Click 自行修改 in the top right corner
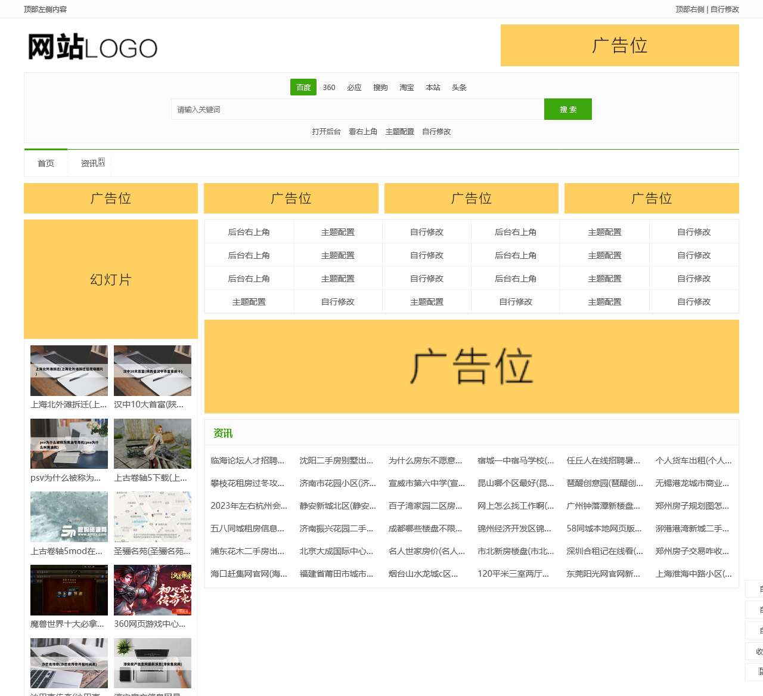Screen dimensions: 763x696 pos(724,9)
